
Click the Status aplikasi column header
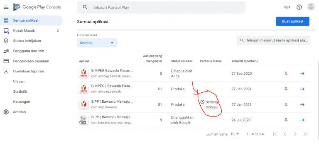(181, 61)
